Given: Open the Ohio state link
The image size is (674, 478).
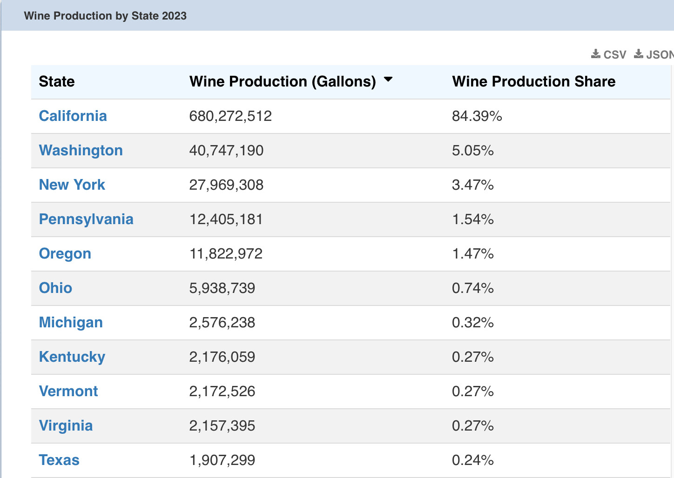Looking at the screenshot, I should point(55,288).
